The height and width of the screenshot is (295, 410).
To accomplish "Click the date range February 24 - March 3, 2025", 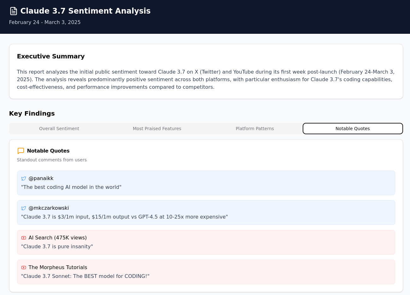I will [x=45, y=22].
